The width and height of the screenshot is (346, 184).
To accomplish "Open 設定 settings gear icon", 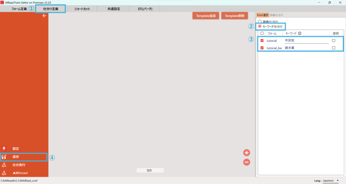I will 4,149.
